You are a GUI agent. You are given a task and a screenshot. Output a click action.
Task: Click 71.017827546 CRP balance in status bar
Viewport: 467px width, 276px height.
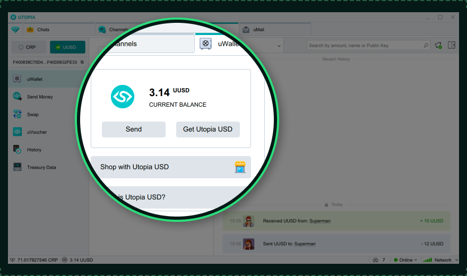tap(34, 260)
